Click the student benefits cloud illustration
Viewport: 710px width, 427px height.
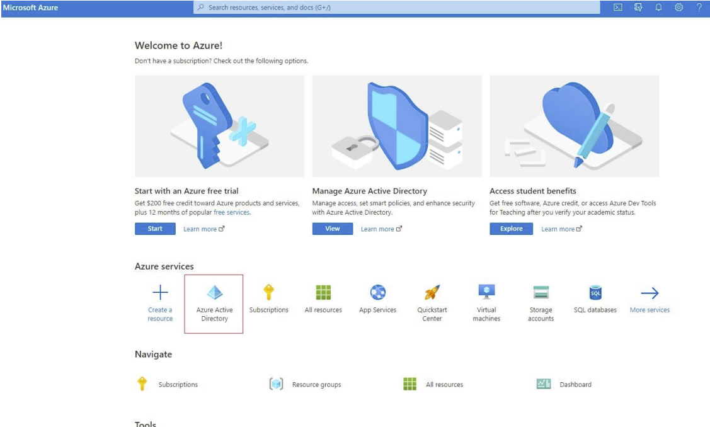tap(574, 126)
